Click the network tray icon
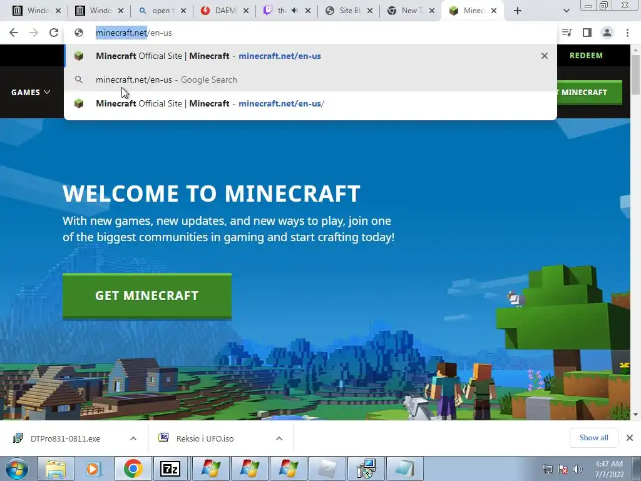The width and height of the screenshot is (641, 481). 547,469
